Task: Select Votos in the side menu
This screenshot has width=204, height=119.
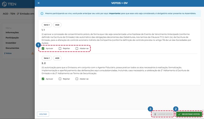Action: point(9,53)
